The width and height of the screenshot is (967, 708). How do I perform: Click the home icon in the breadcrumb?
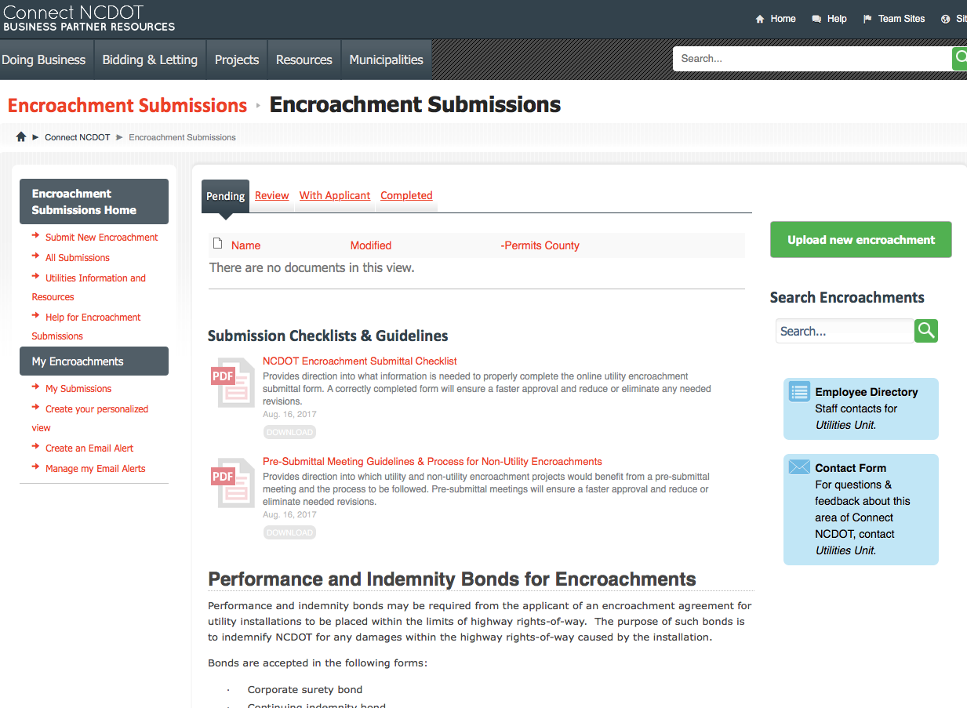[x=21, y=137]
